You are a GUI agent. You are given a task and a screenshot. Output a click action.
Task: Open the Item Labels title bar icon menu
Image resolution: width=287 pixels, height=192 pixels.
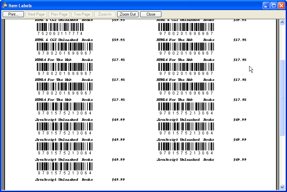(5, 6)
